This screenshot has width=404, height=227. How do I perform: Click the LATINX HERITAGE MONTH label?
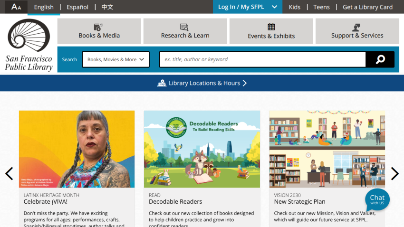coord(51,195)
